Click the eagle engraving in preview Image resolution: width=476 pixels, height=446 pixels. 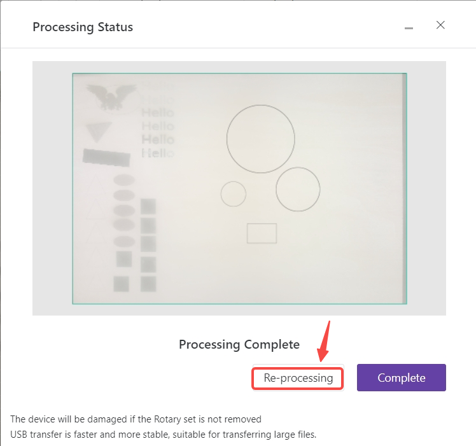point(112,97)
